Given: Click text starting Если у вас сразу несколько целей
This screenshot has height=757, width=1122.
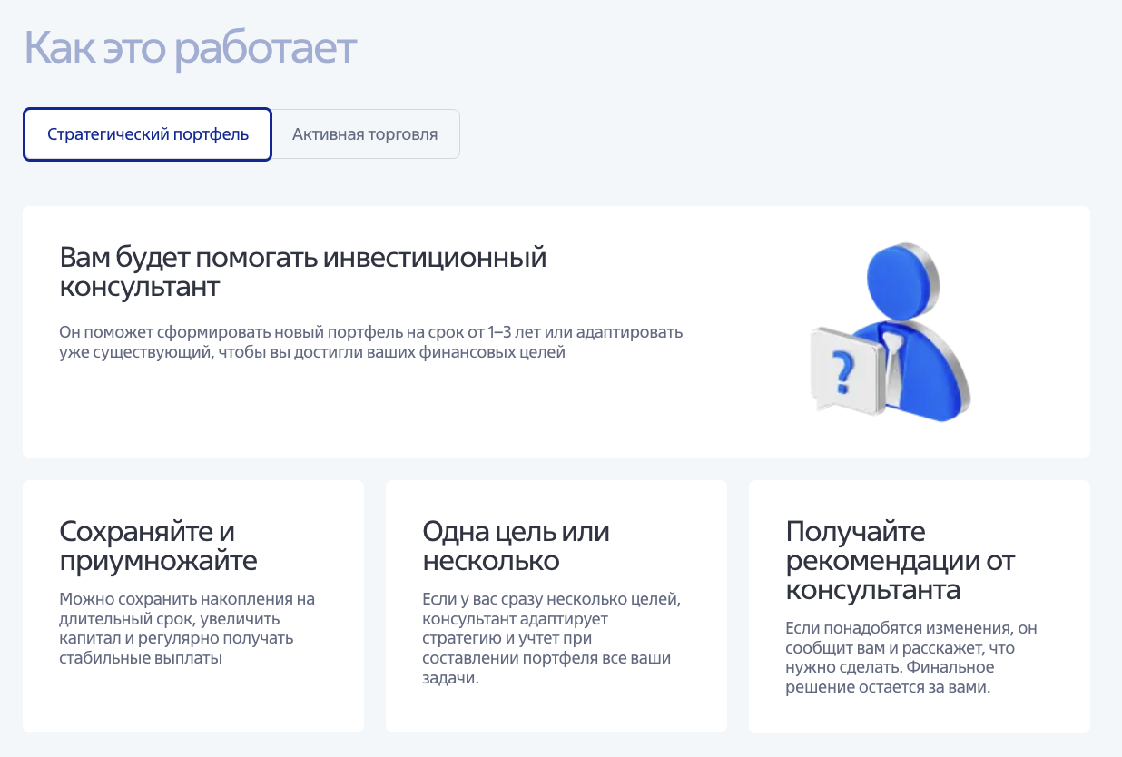Looking at the screenshot, I should 552,639.
